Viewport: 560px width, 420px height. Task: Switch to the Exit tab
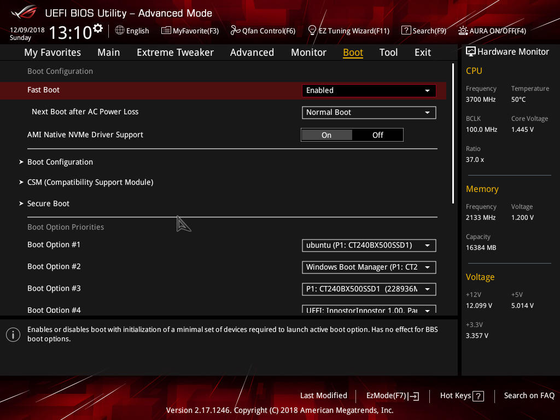coord(423,52)
